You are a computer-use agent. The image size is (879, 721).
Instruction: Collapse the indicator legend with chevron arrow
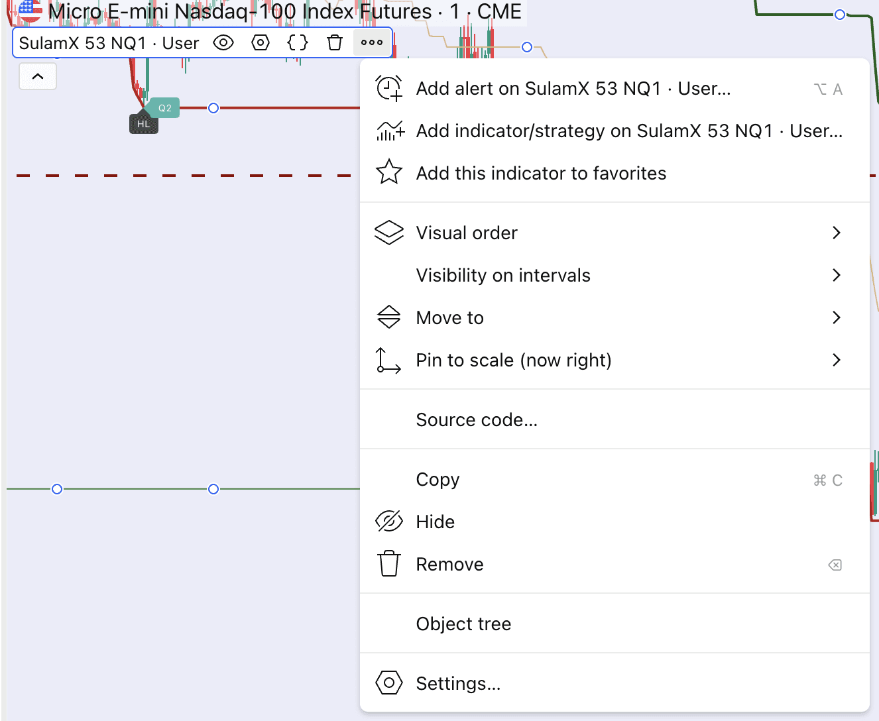pyautogui.click(x=38, y=76)
